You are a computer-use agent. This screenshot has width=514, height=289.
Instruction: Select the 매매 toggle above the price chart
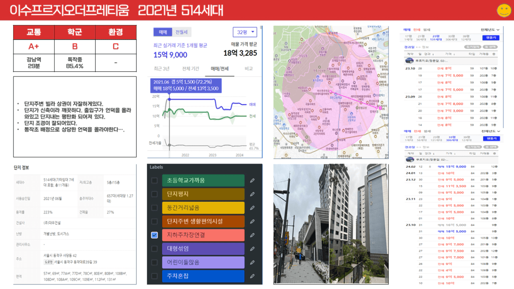[x=163, y=33]
